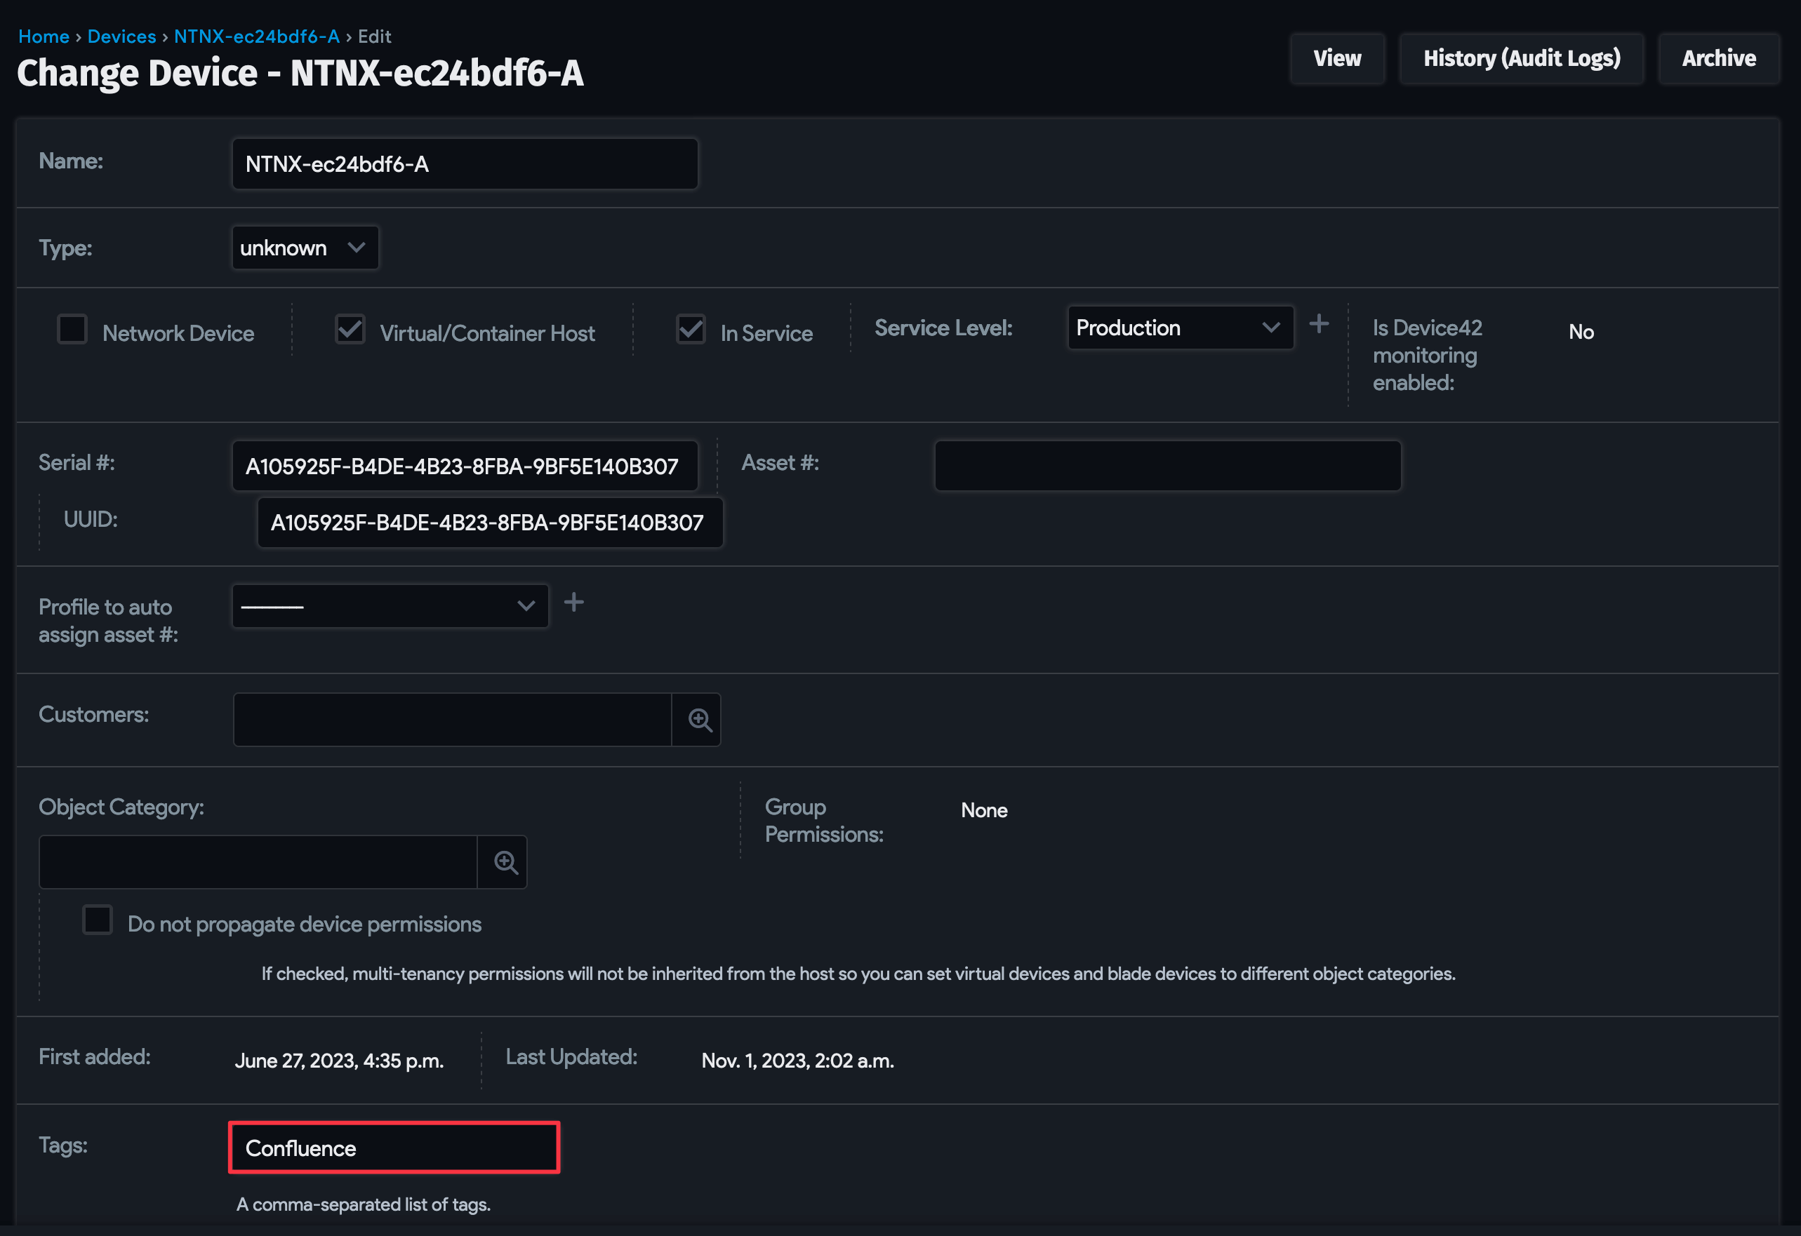Click the View button

click(1337, 58)
